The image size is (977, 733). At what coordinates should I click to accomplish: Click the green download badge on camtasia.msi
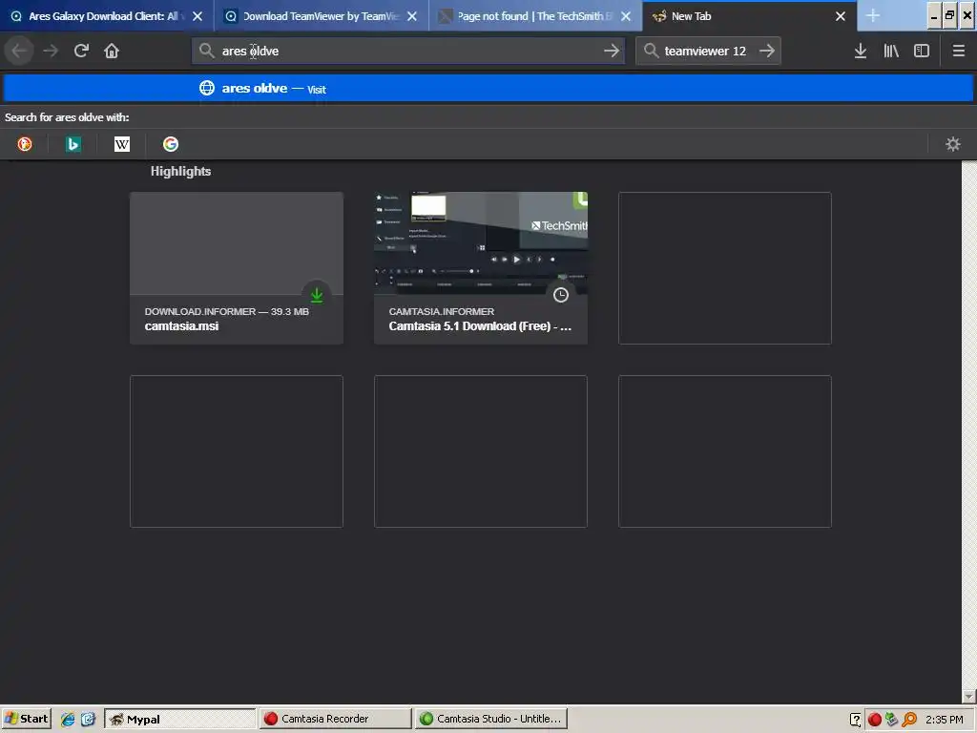[317, 295]
